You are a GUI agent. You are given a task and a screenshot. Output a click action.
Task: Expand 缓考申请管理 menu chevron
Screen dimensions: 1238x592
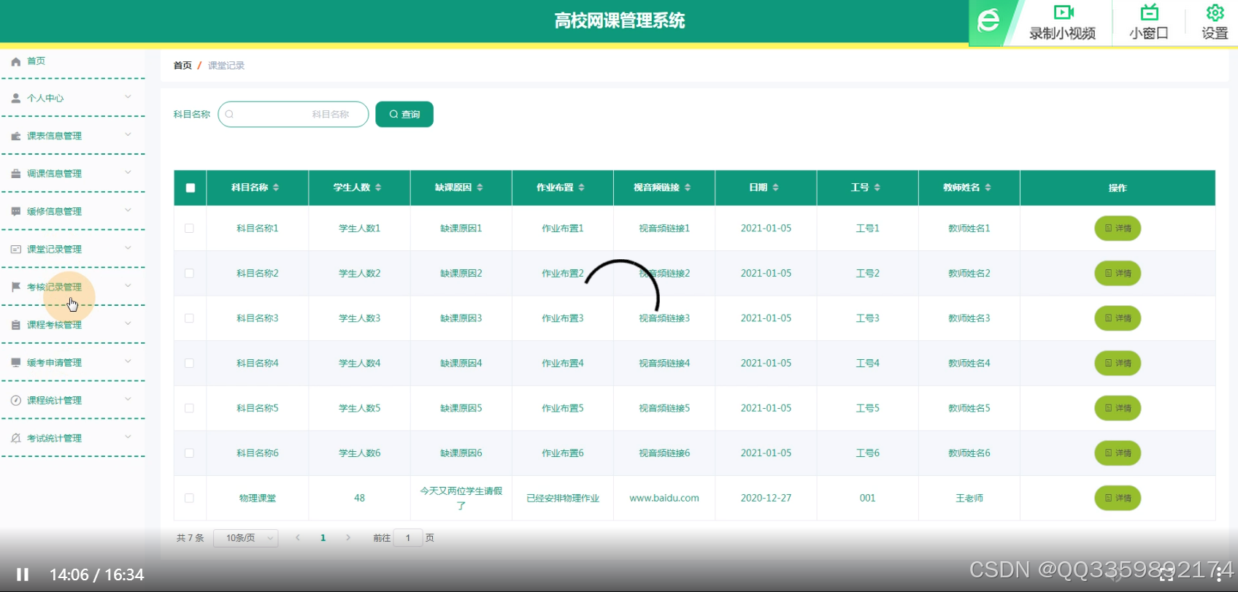[x=128, y=361]
